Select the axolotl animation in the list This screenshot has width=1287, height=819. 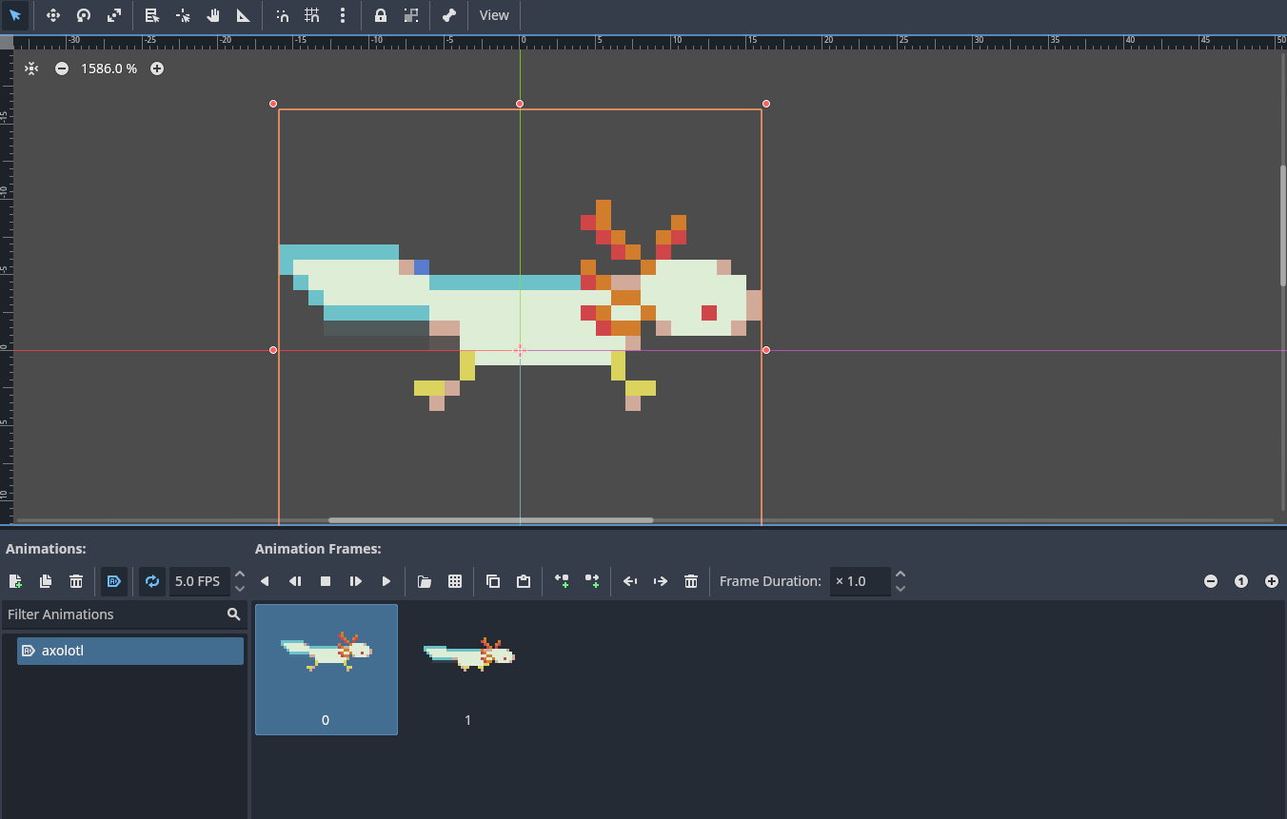point(130,651)
